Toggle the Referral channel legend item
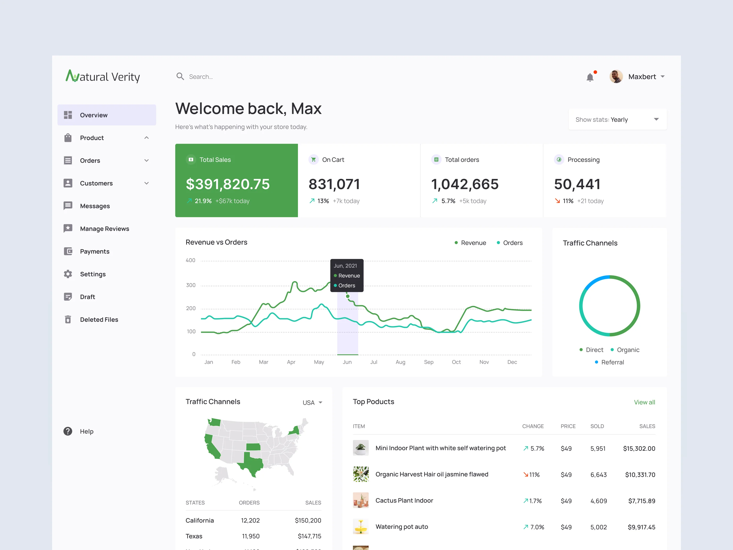The width and height of the screenshot is (733, 550). 609,362
